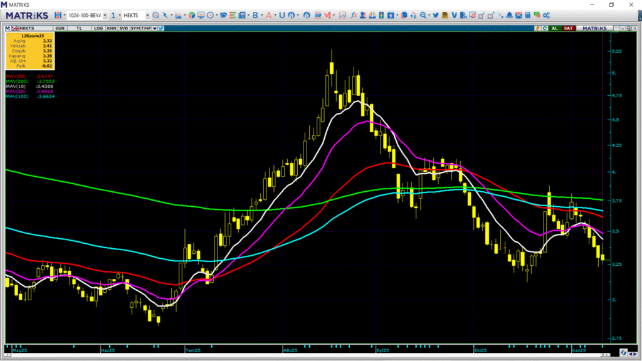Select the TL currency tab
The height and width of the screenshot is (361, 642).
click(79, 28)
